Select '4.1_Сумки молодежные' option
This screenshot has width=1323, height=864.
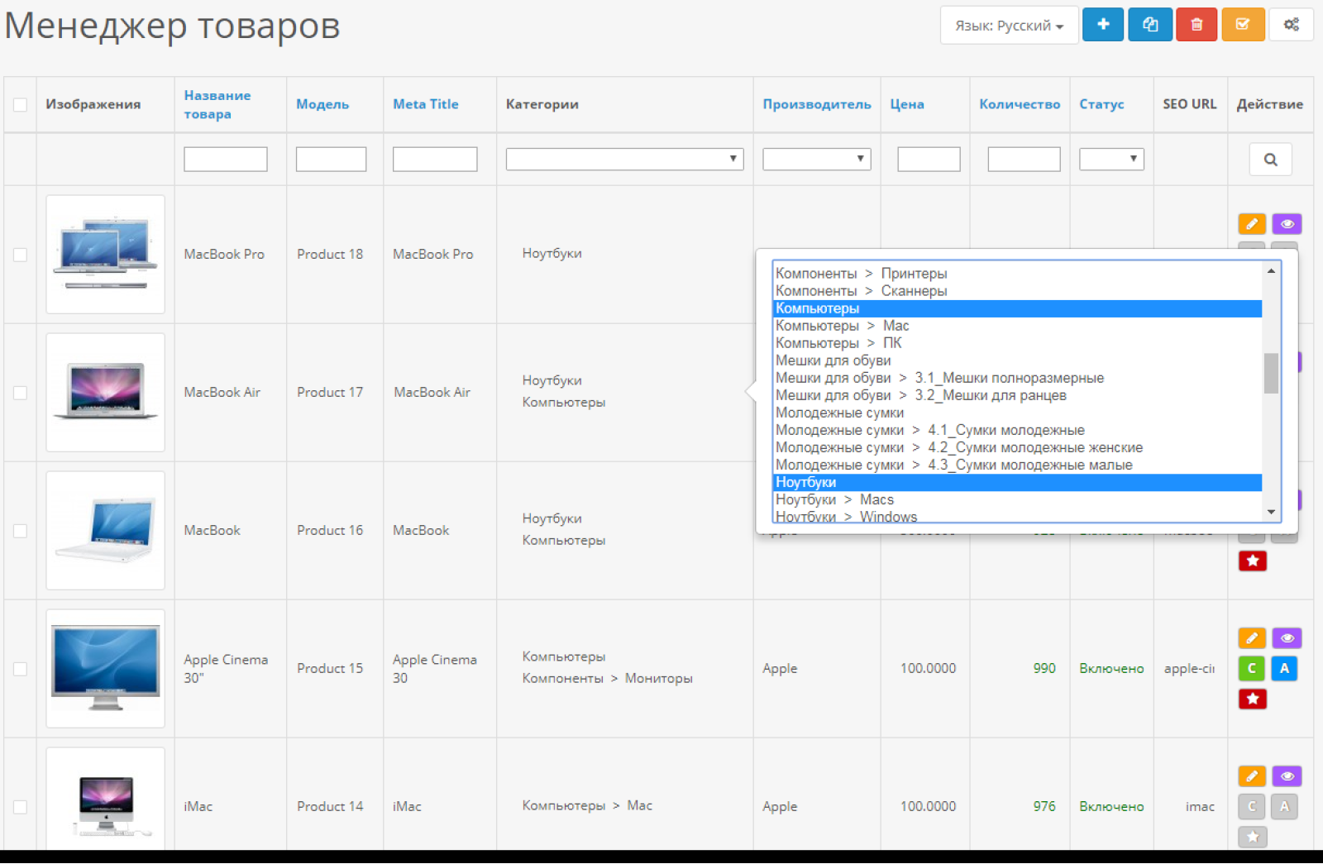pos(1017,430)
